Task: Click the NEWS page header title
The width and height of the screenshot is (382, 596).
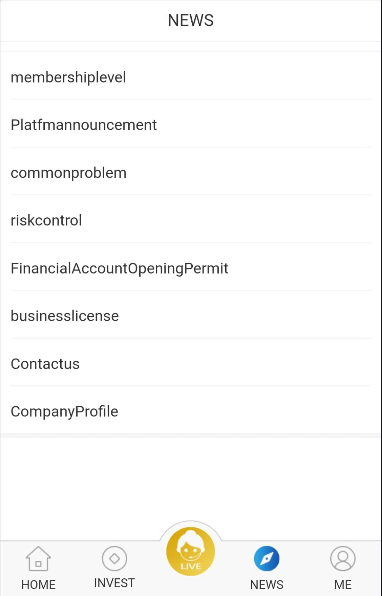Action: tap(191, 20)
